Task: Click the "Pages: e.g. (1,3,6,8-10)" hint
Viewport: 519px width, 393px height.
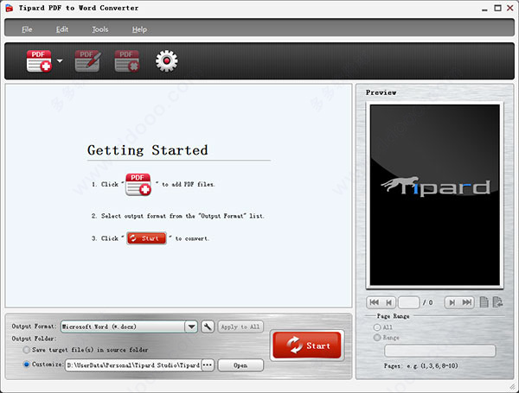Action: [x=421, y=366]
